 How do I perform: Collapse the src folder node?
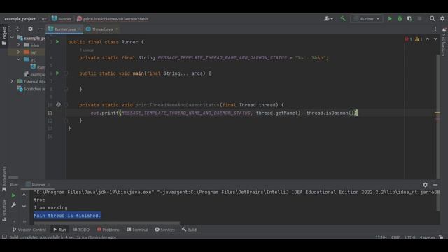(x=19, y=59)
